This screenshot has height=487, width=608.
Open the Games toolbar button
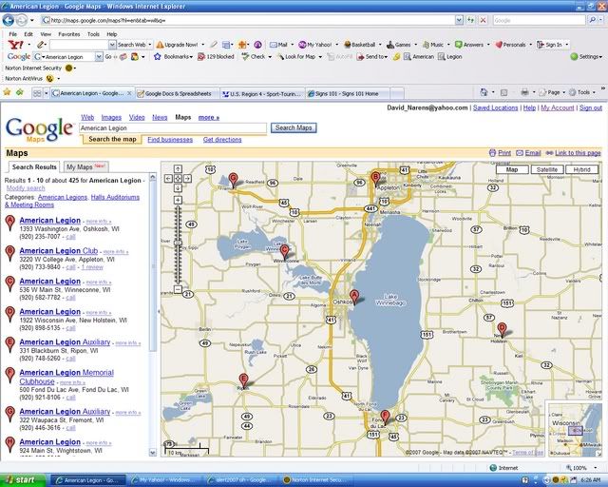(x=399, y=45)
